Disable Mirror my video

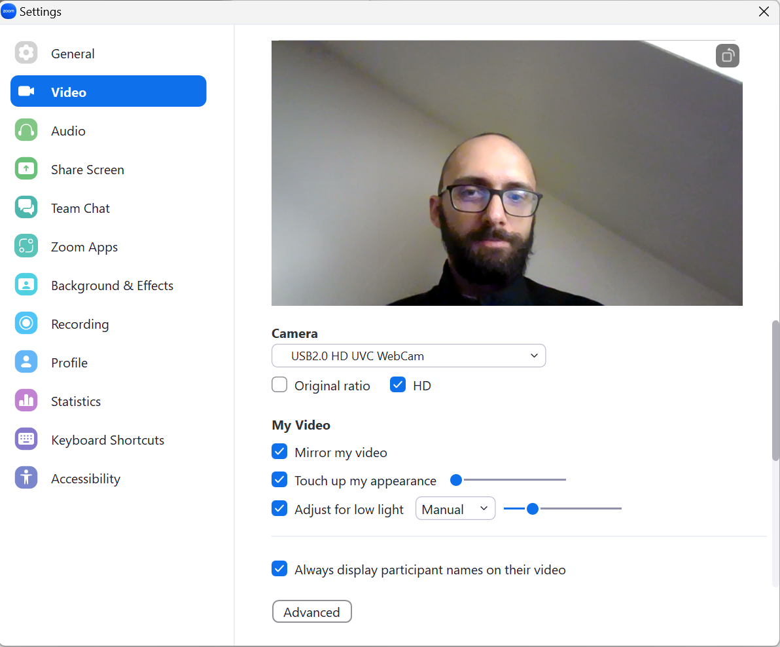coord(279,451)
